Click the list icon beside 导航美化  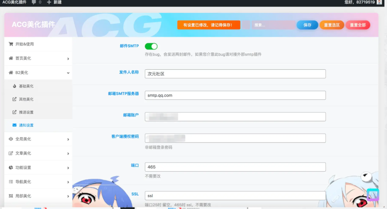coord(11,182)
